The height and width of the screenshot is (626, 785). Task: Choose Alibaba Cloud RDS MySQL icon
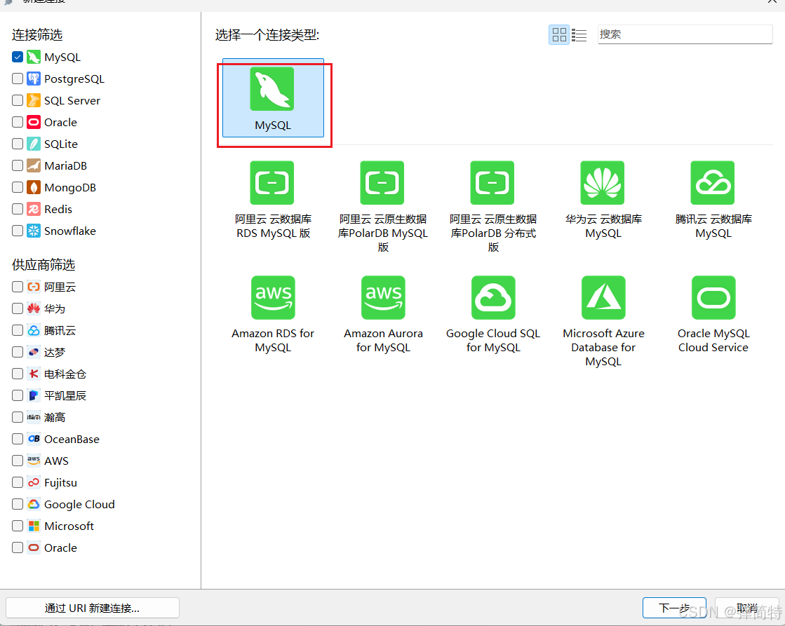pyautogui.click(x=272, y=183)
